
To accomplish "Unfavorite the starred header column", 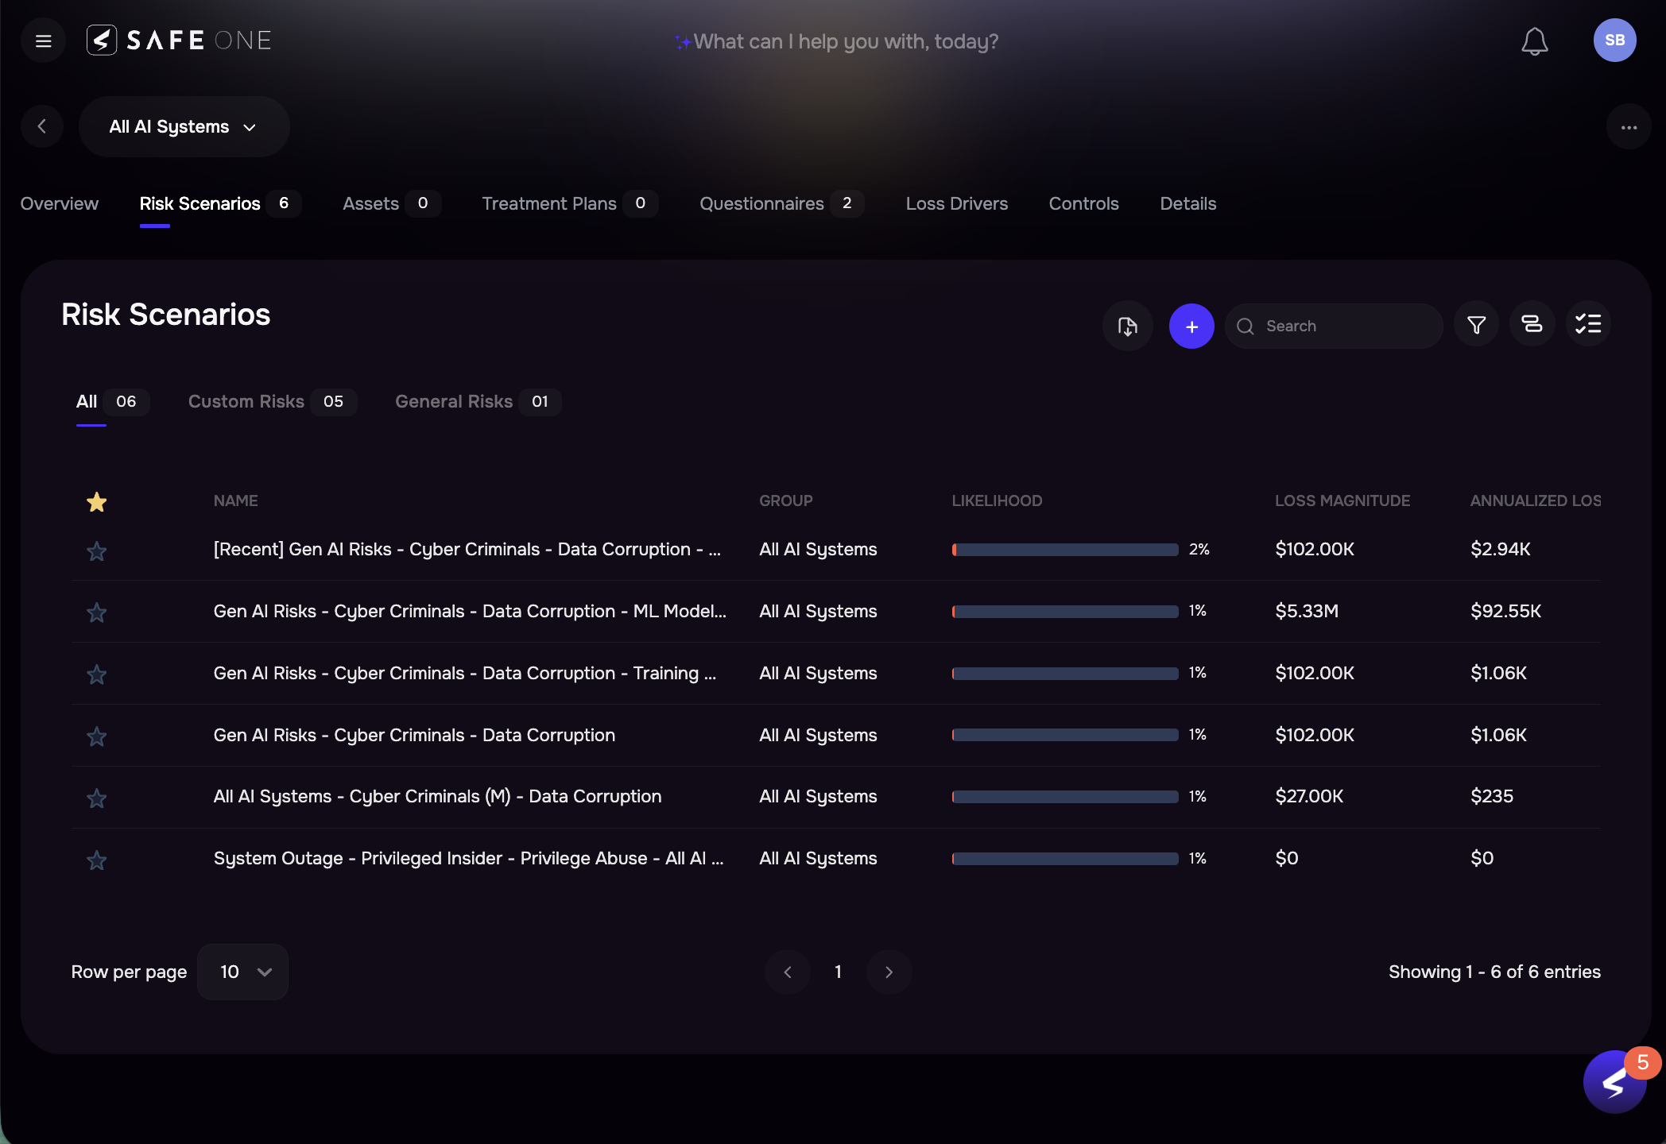I will pyautogui.click(x=96, y=501).
